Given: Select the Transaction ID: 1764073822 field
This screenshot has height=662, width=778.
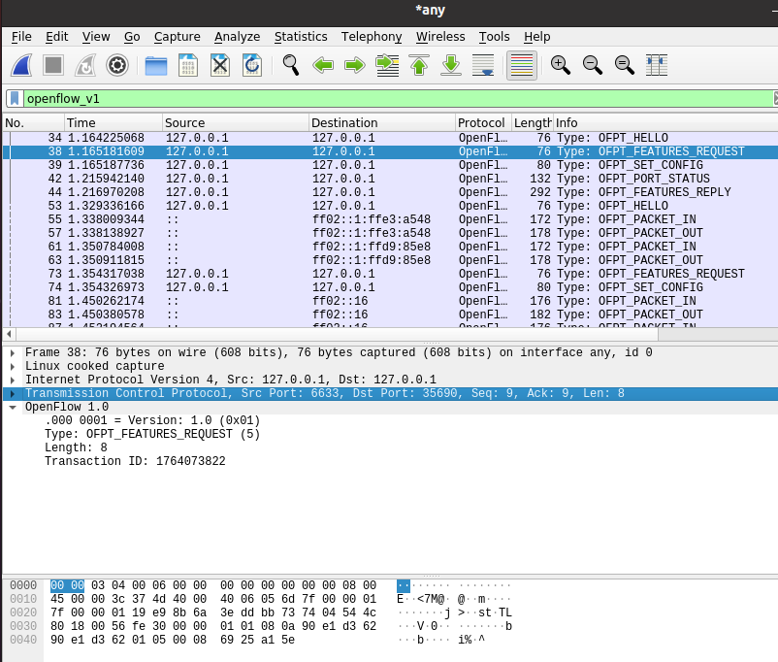Looking at the screenshot, I should pyautogui.click(x=135, y=461).
